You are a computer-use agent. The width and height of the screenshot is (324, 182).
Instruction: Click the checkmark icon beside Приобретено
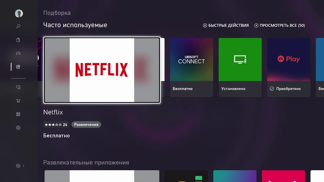click(272, 89)
